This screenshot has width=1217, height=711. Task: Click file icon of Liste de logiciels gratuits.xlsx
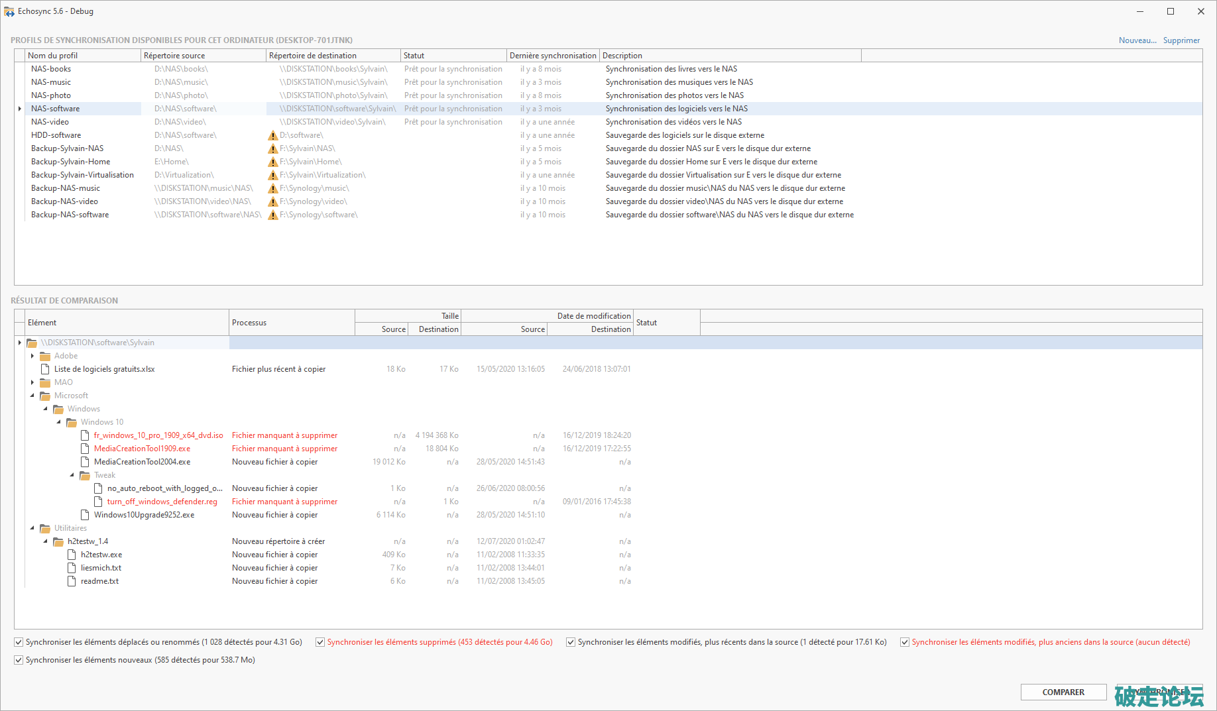click(x=45, y=369)
